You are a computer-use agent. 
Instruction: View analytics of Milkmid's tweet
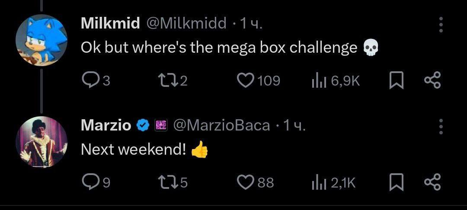click(318, 80)
